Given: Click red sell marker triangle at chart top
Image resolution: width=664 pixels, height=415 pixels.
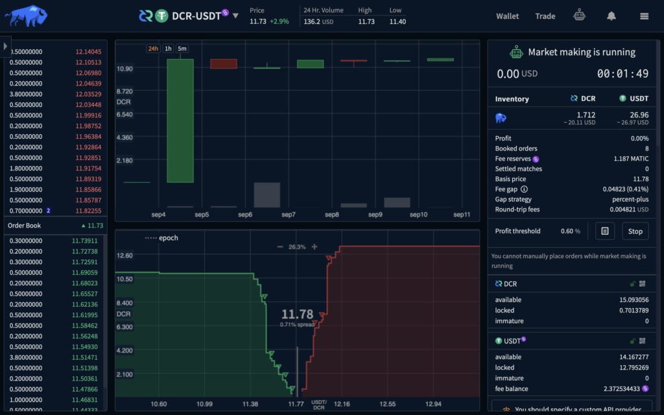Looking at the screenshot, I should coord(329,257).
